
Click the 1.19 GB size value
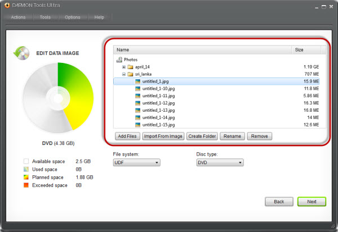click(x=312, y=67)
